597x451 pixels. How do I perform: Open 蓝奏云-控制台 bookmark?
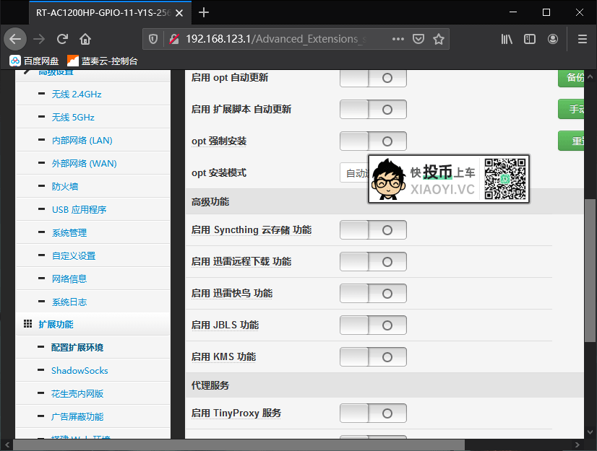[102, 61]
